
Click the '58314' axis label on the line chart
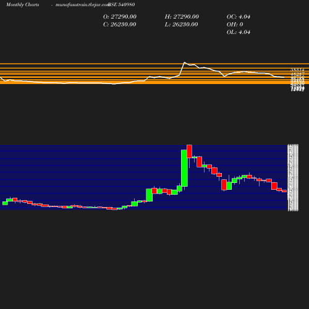pyautogui.click(x=297, y=70)
